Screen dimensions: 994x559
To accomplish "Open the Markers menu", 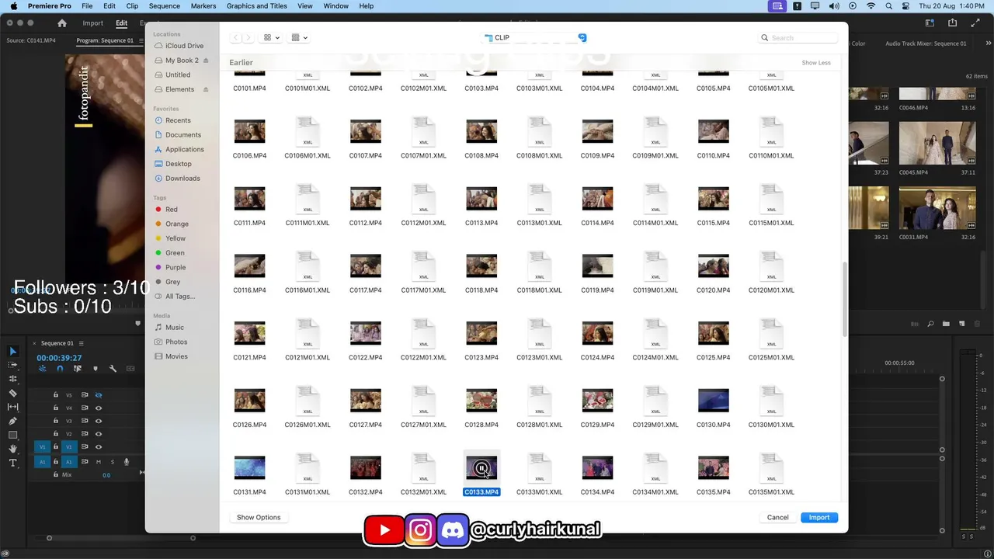I will point(203,6).
